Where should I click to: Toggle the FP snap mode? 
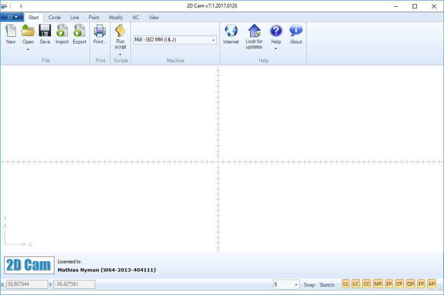421,284
